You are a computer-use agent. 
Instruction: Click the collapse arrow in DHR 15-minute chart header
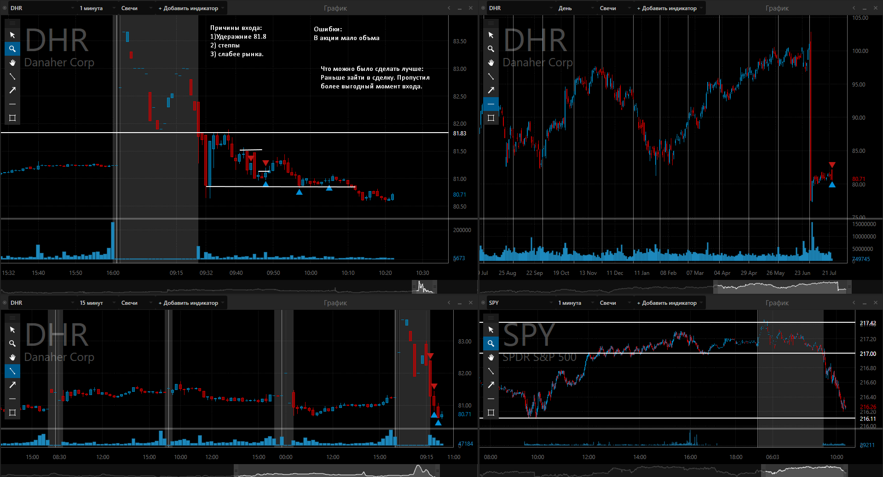click(449, 302)
